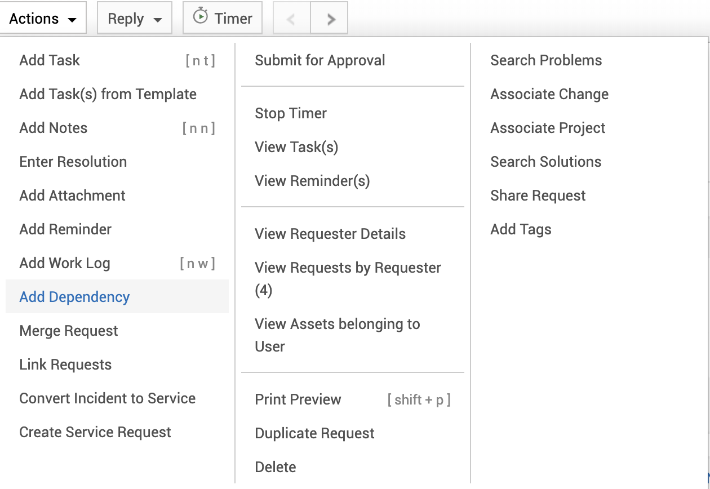Select Add Task from menu

pyautogui.click(x=50, y=60)
